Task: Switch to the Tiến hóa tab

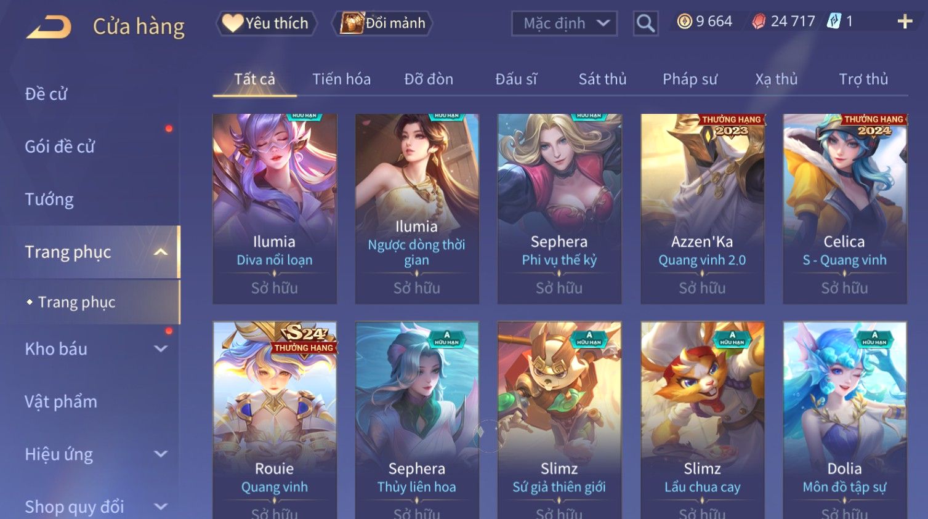Action: [x=341, y=79]
